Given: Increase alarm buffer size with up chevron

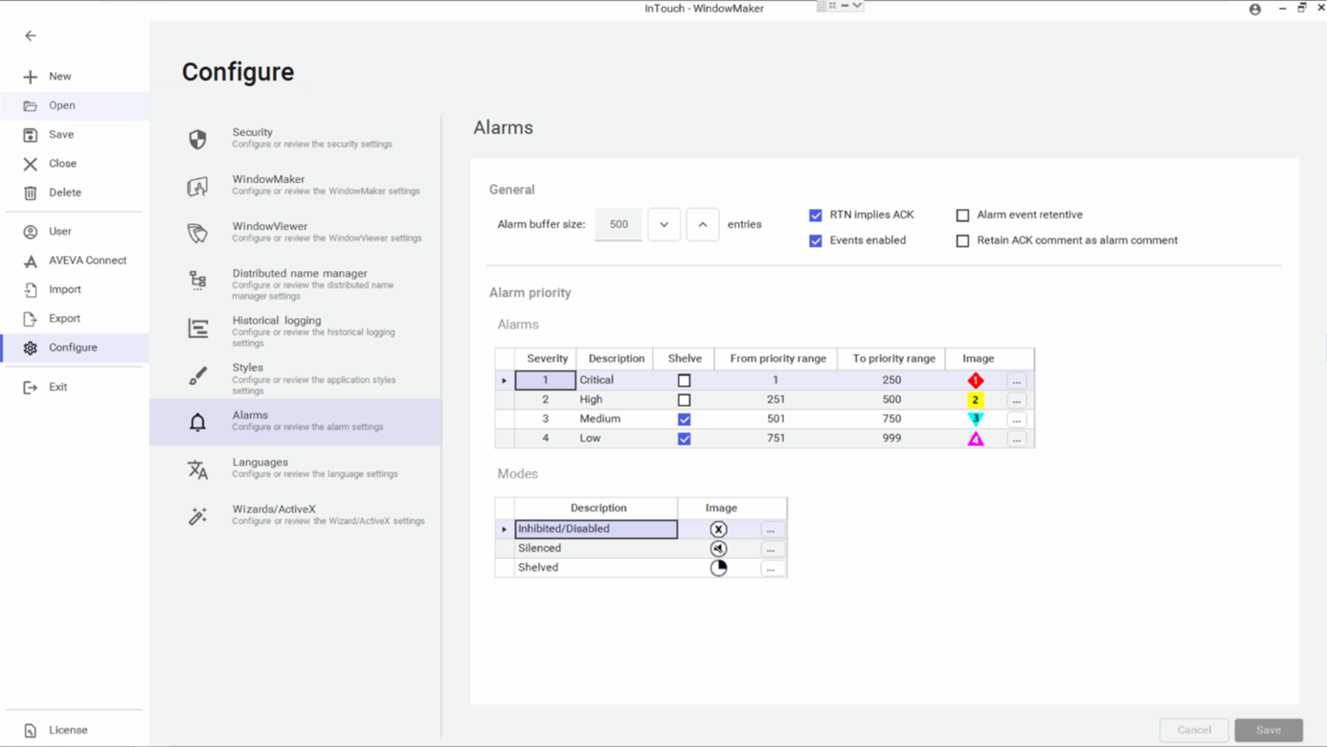Looking at the screenshot, I should pyautogui.click(x=703, y=225).
